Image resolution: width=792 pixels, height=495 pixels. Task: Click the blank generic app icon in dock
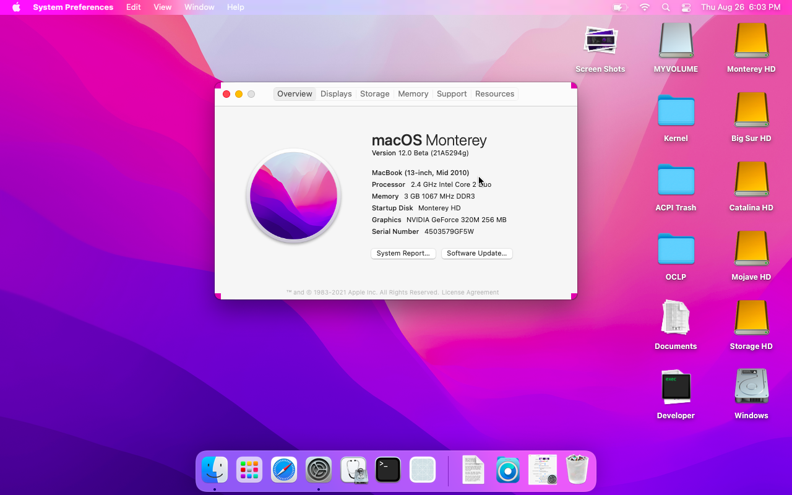tap(423, 470)
